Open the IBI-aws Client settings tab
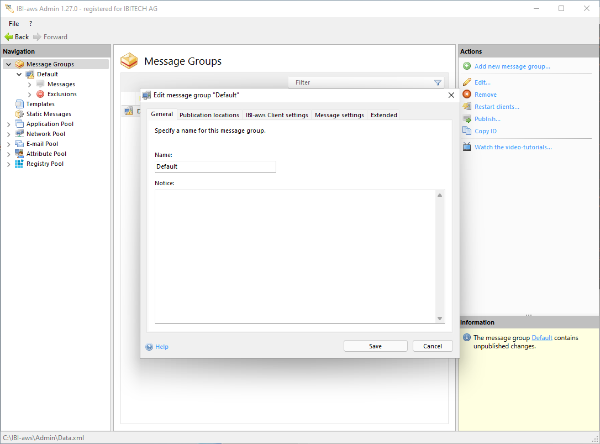The image size is (600, 444). pos(277,115)
